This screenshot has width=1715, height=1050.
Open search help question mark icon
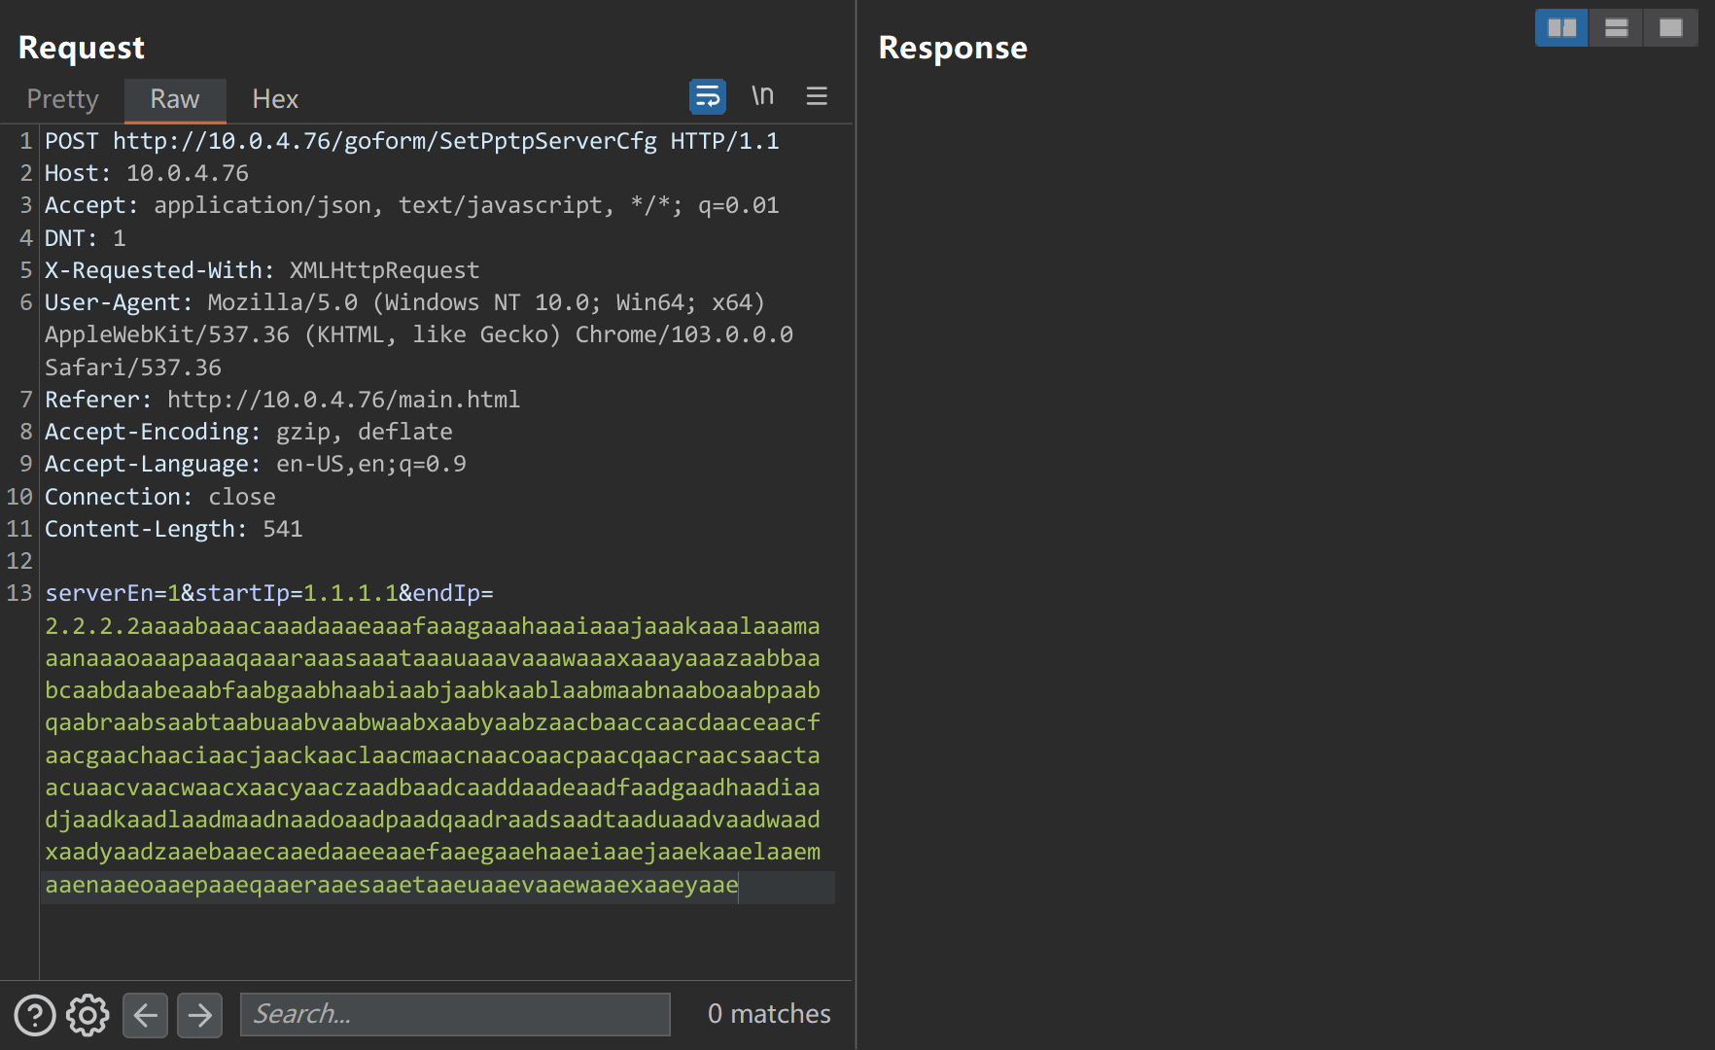pos(35,1015)
